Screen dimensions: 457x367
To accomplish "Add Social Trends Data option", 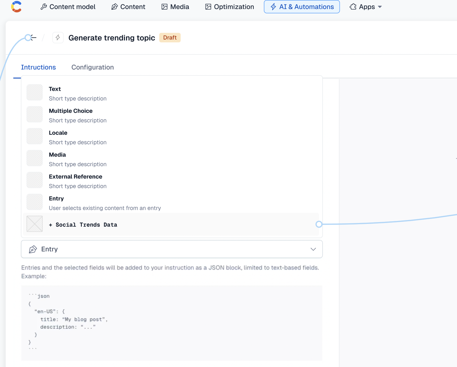I will (171, 224).
